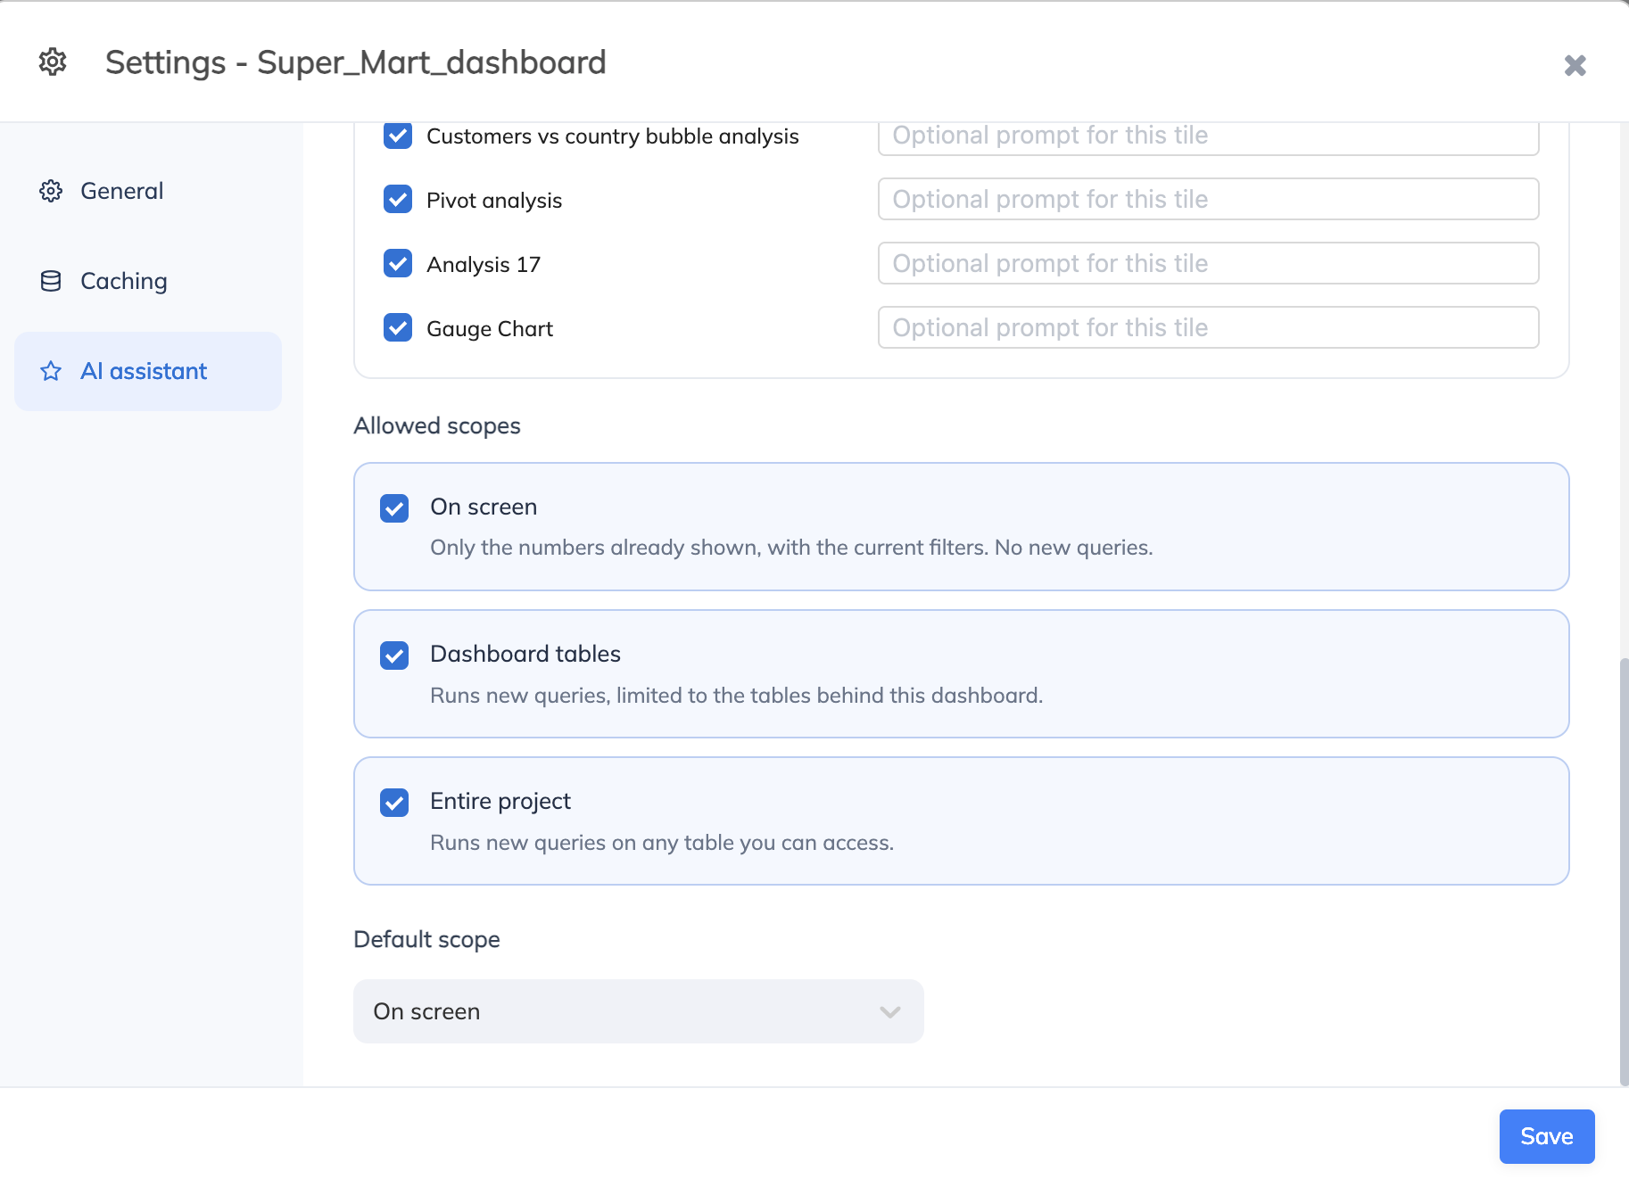
Task: Open the Default scope dropdown
Action: [x=639, y=1011]
